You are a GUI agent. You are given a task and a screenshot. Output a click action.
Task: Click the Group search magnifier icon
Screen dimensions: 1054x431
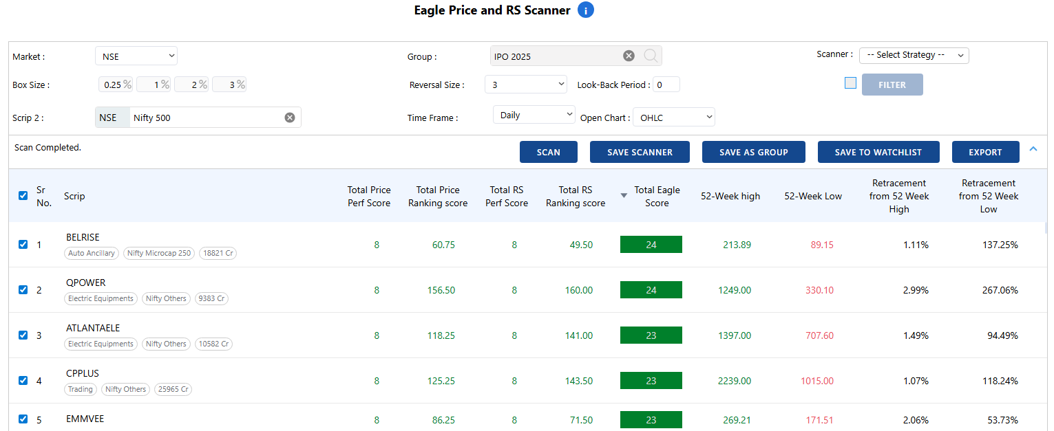pos(651,56)
